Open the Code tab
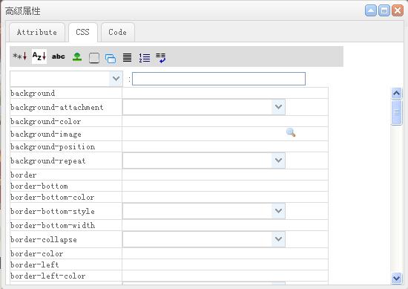Image resolution: width=408 pixels, height=289 pixels. 118,32
